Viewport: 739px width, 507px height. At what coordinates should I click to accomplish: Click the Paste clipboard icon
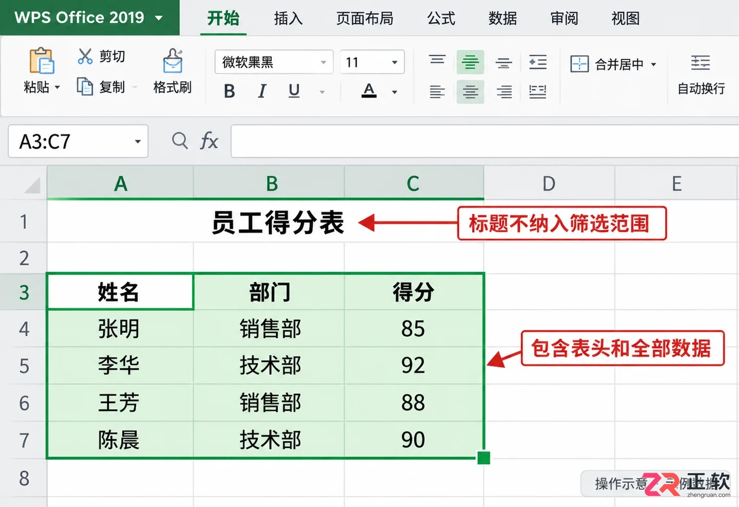(x=41, y=61)
